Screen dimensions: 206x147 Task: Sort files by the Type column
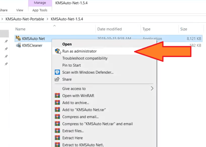[x=146, y=29]
